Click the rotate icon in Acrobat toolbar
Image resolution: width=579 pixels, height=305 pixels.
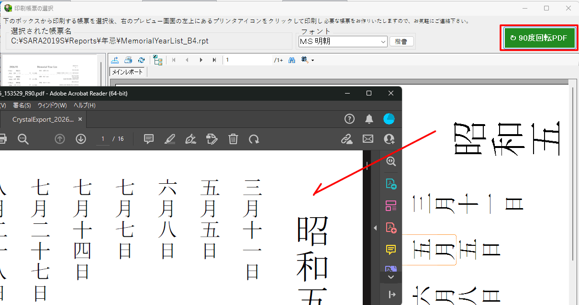tap(254, 139)
